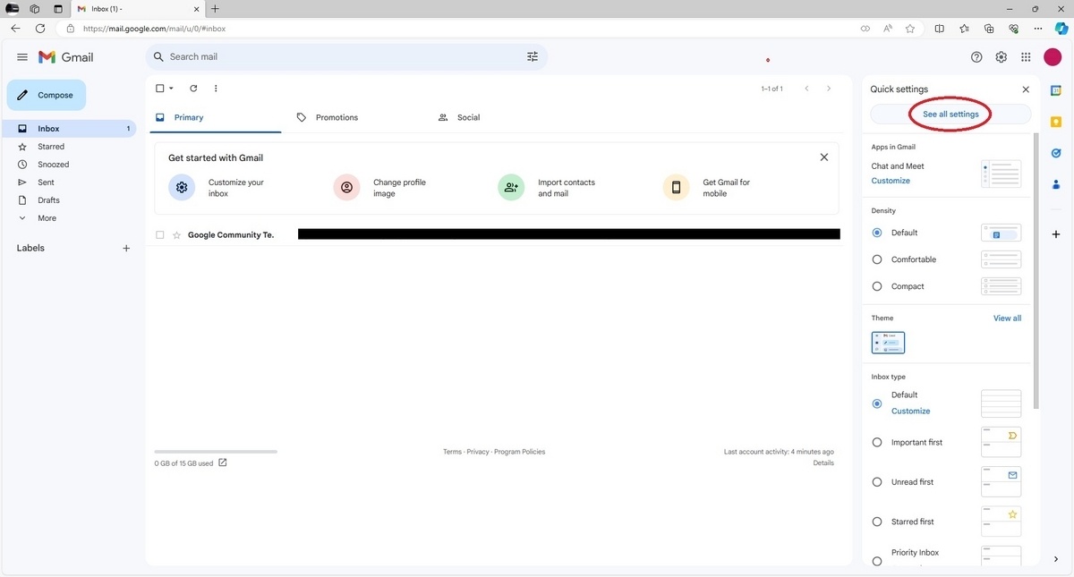Image resolution: width=1074 pixels, height=577 pixels.
Task: Switch to the Primary tab
Action: pyautogui.click(x=214, y=117)
